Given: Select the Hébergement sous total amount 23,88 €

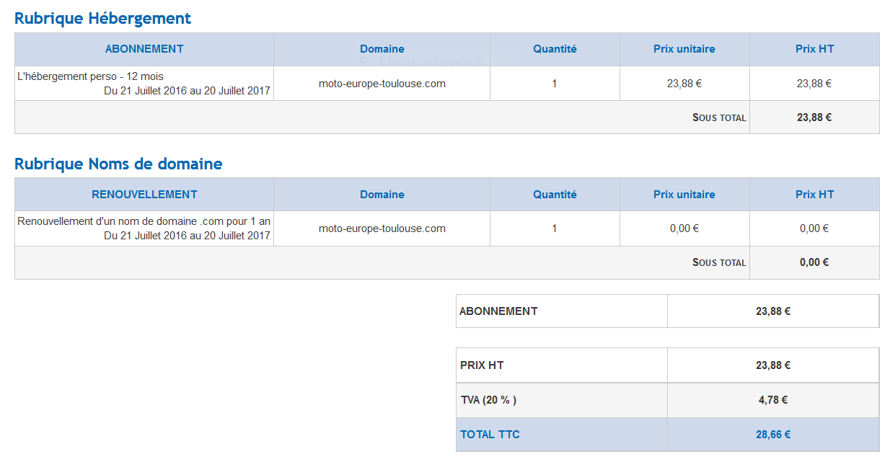Looking at the screenshot, I should [814, 117].
